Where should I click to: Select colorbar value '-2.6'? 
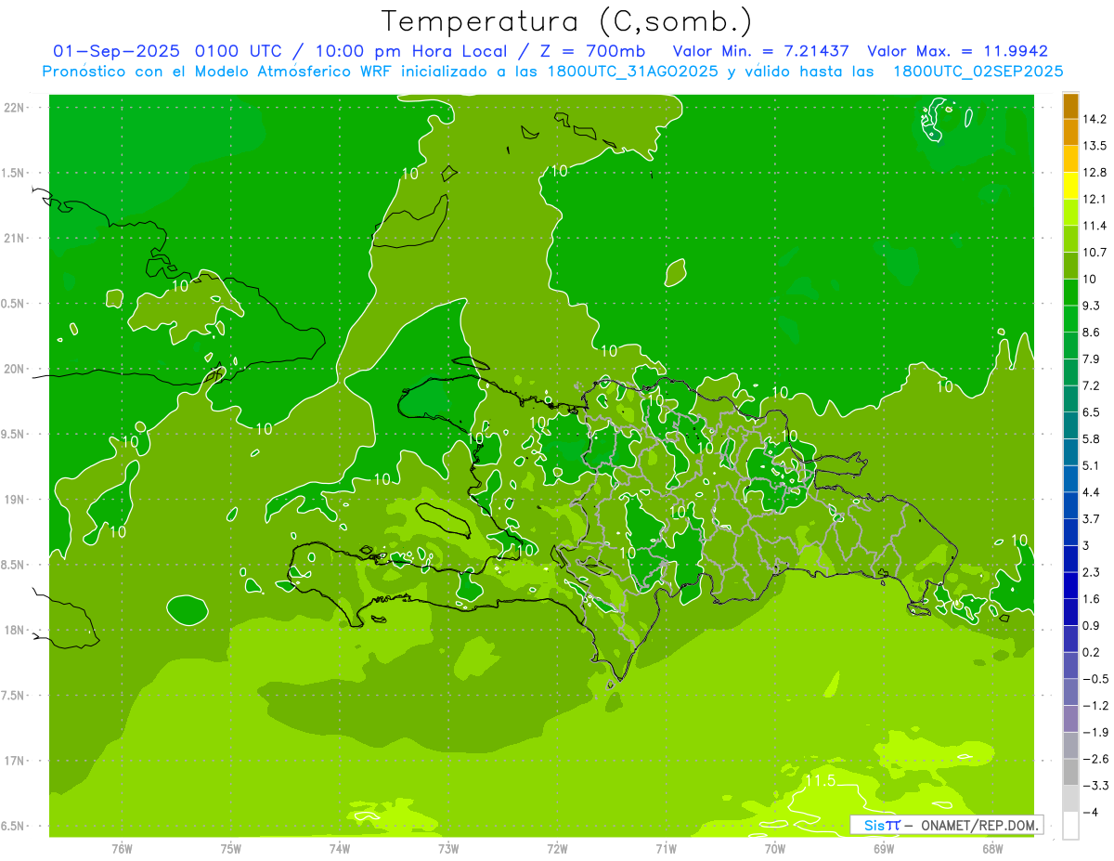coord(1095,760)
